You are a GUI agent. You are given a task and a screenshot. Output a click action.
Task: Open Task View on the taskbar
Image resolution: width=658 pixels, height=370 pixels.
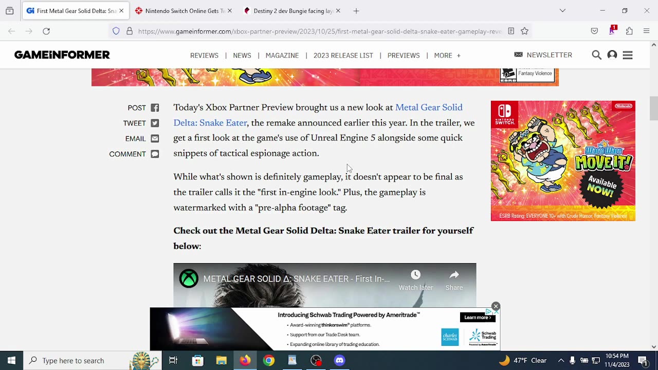coord(173,360)
